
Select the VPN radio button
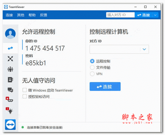(x=92, y=74)
